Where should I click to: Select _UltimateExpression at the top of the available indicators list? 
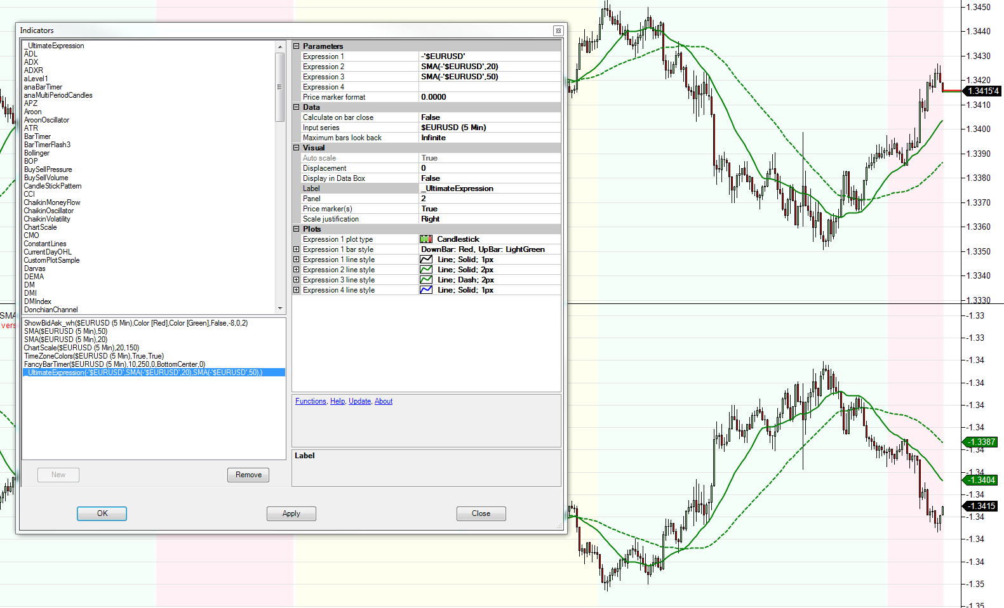click(54, 46)
